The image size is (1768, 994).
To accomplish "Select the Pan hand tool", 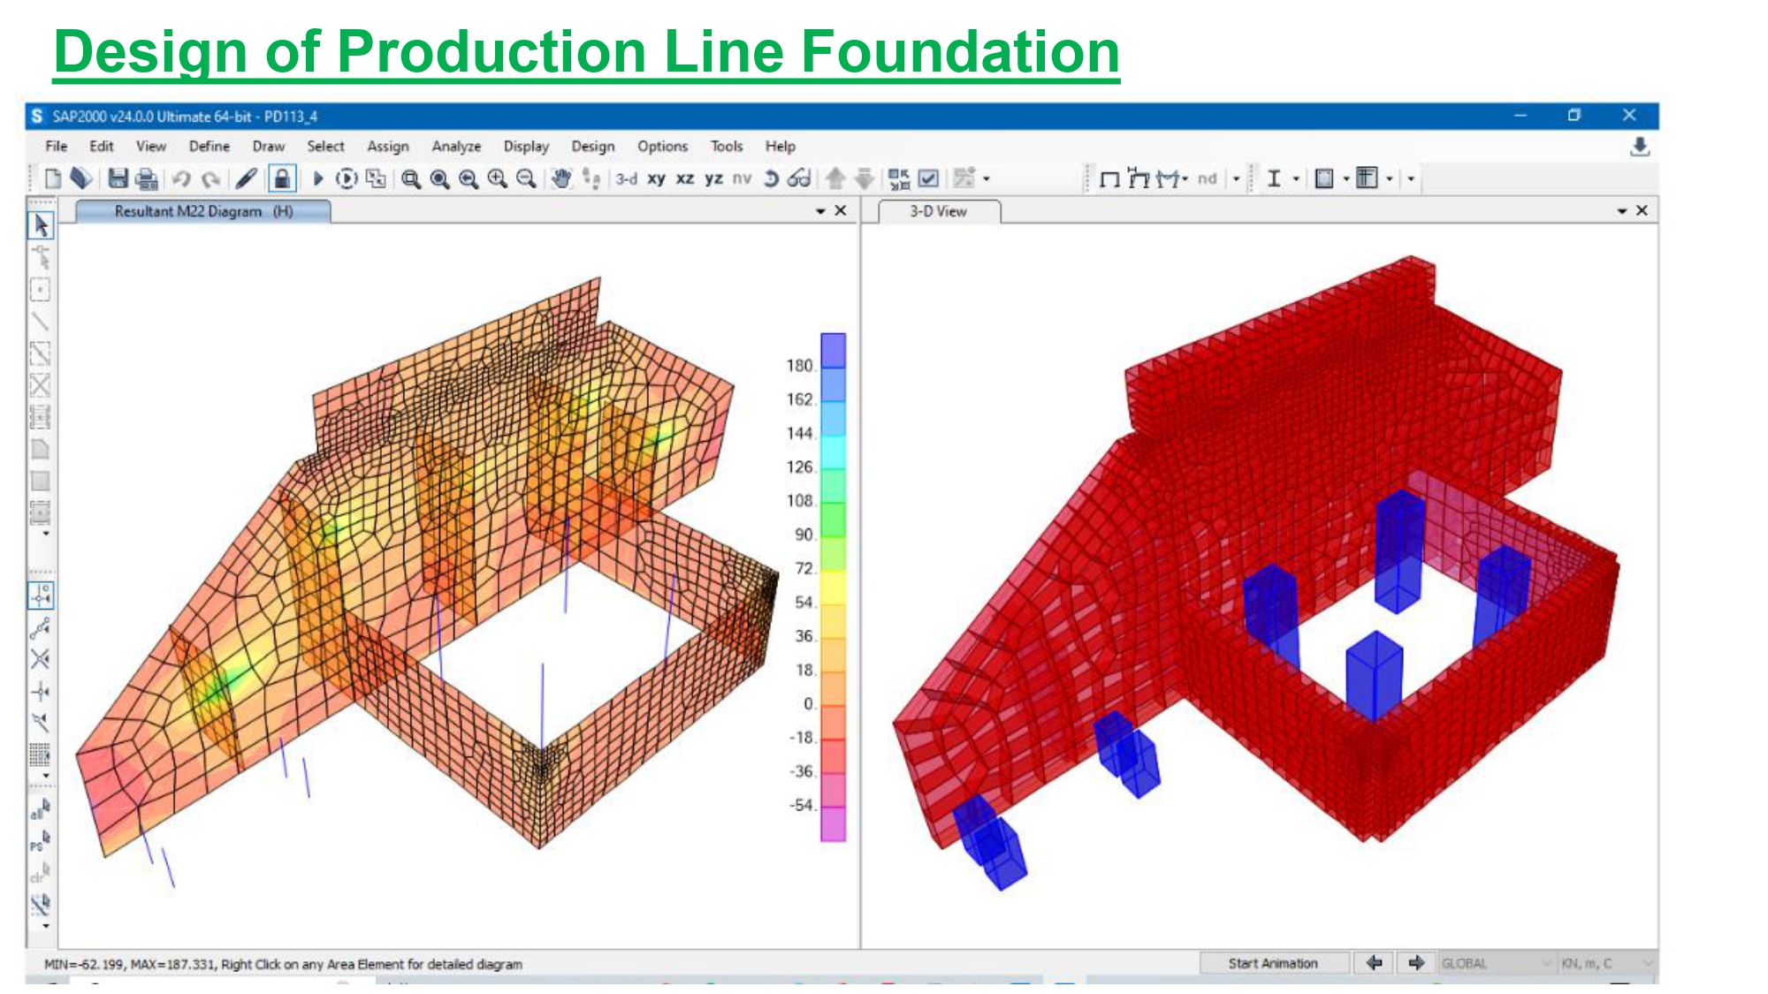I will click(x=560, y=179).
